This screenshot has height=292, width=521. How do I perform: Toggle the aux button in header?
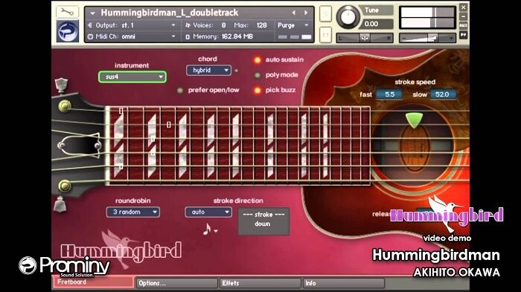pyautogui.click(x=463, y=25)
